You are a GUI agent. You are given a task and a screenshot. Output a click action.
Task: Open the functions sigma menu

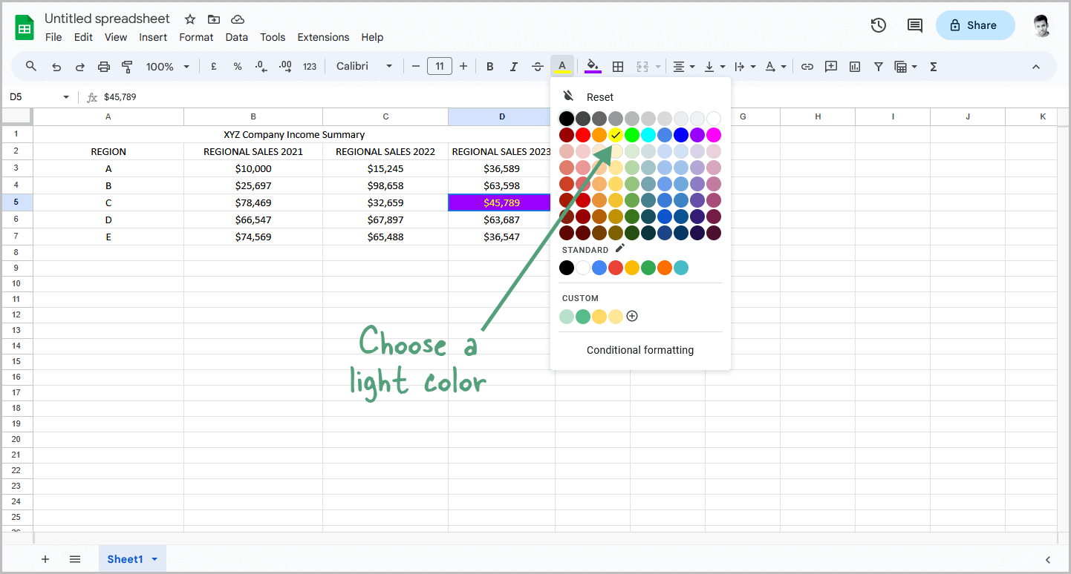click(933, 66)
